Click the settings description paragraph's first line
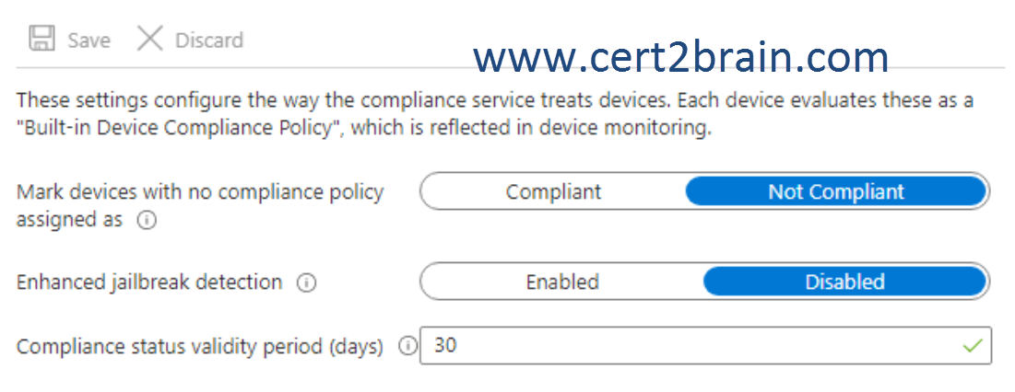Image resolution: width=1015 pixels, height=392 pixels. click(495, 100)
